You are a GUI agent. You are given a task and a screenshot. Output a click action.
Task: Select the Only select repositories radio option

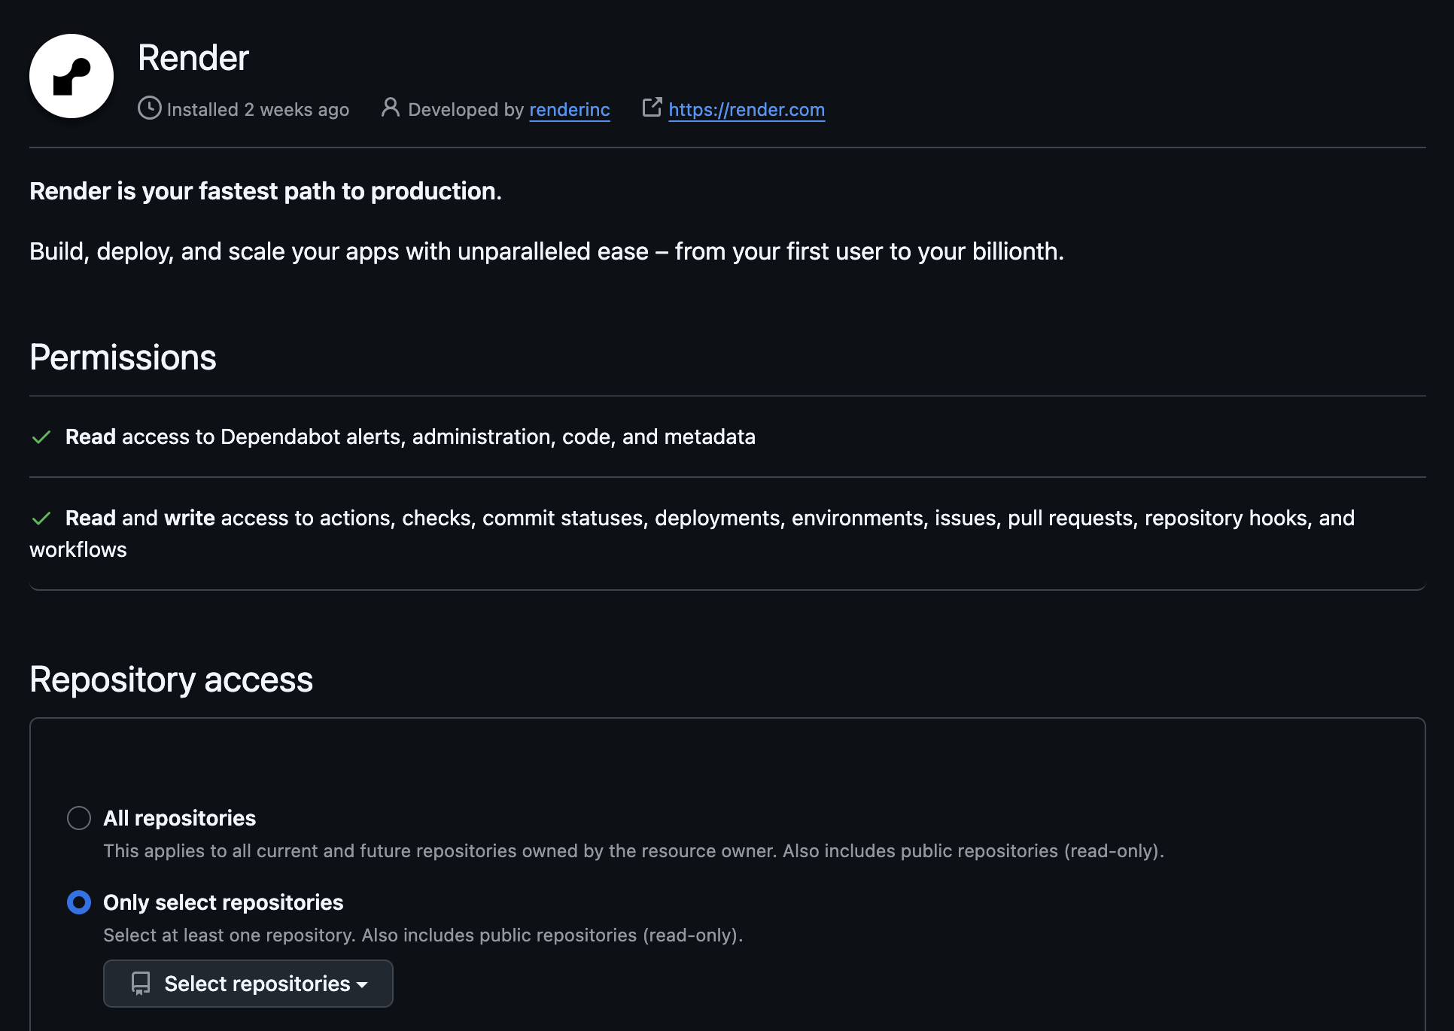point(79,902)
